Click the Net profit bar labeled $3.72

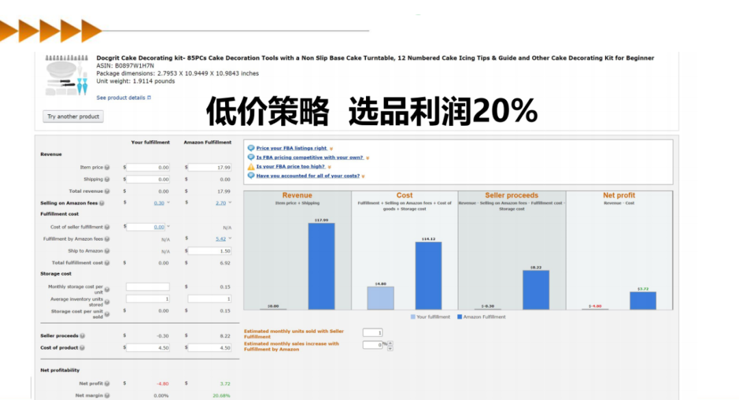click(643, 301)
